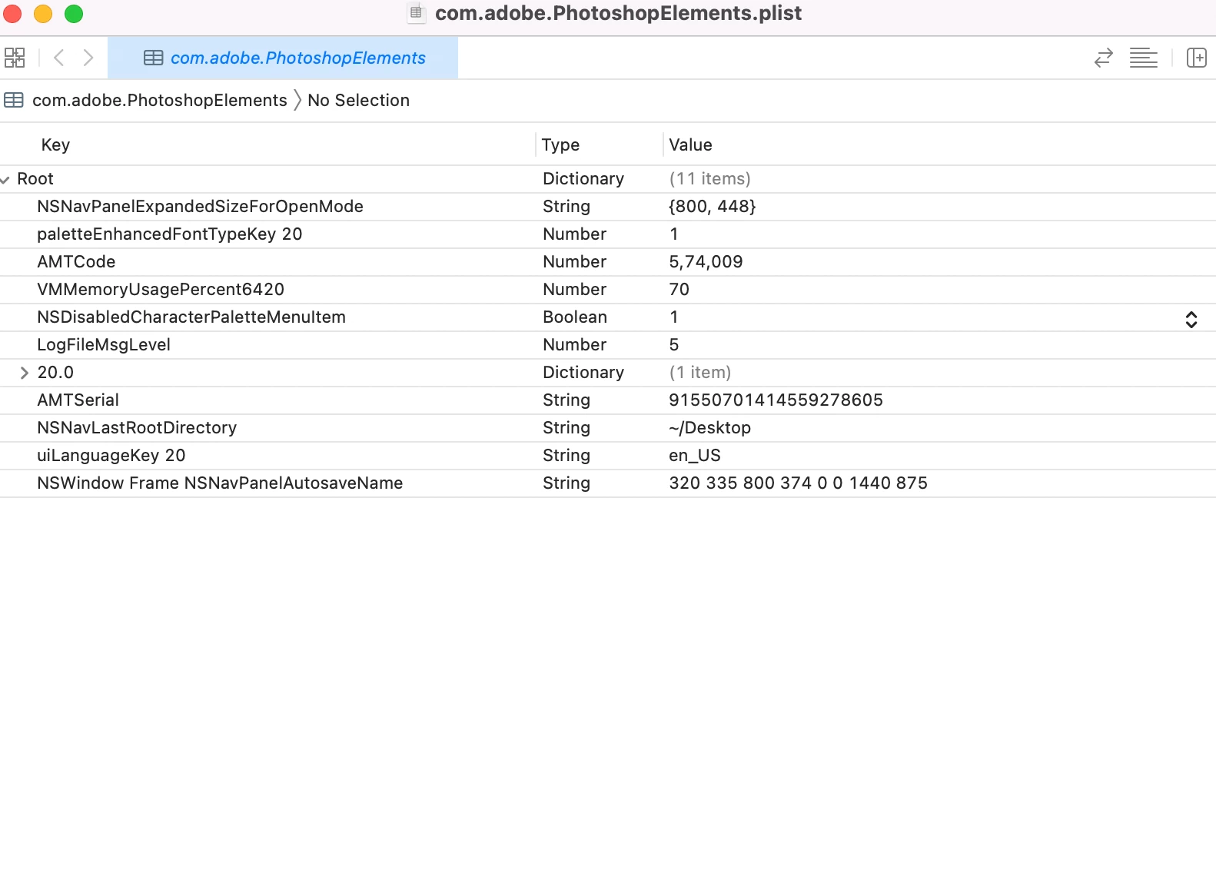Click the Type column header
The height and width of the screenshot is (873, 1216).
click(560, 144)
